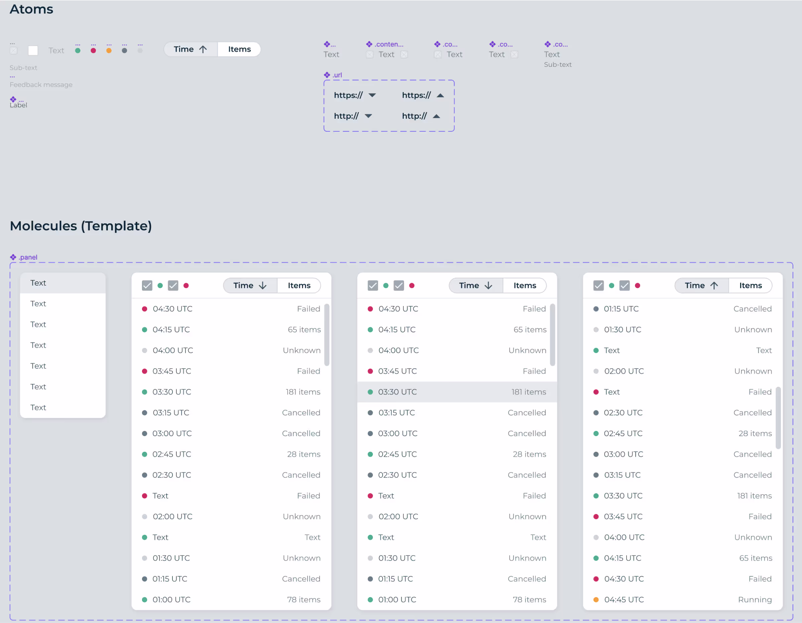Viewport: 802px width, 623px height.
Task: Toggle the white checkbox in Atoms row
Action: click(x=33, y=51)
